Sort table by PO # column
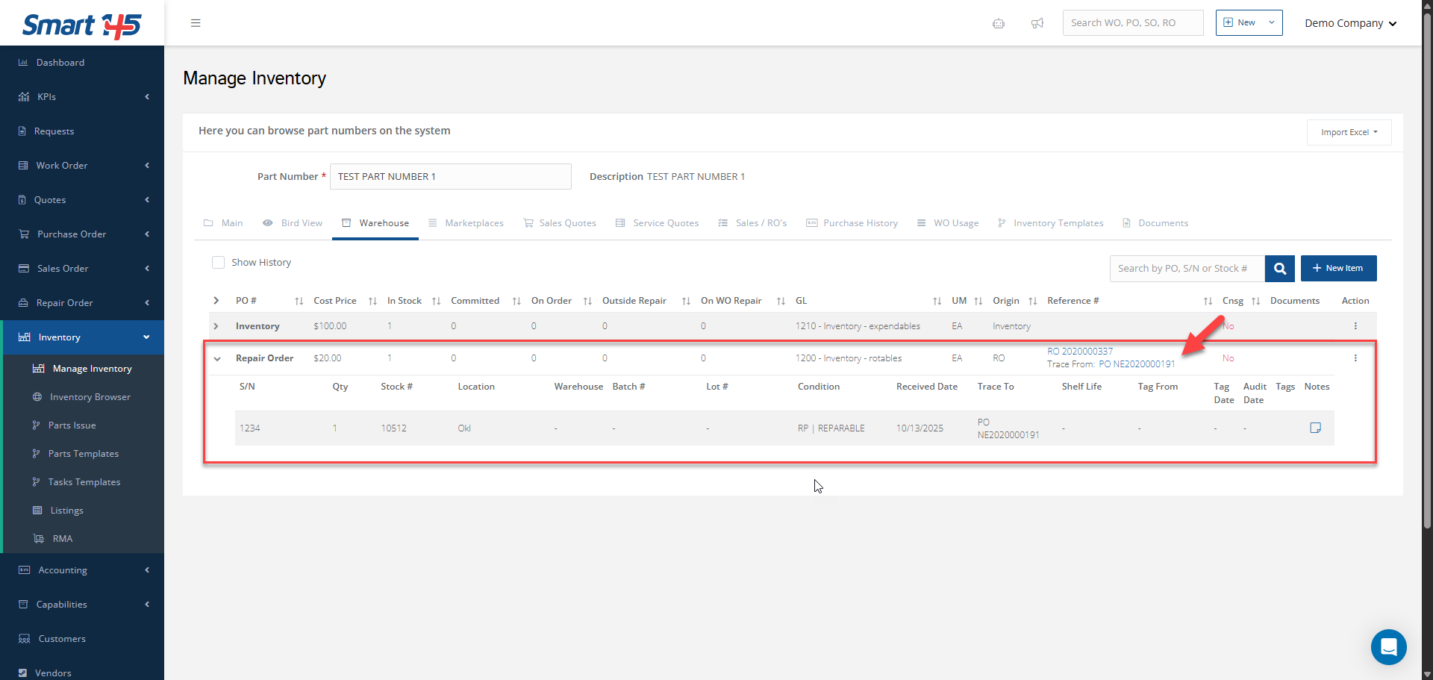 [x=299, y=301]
